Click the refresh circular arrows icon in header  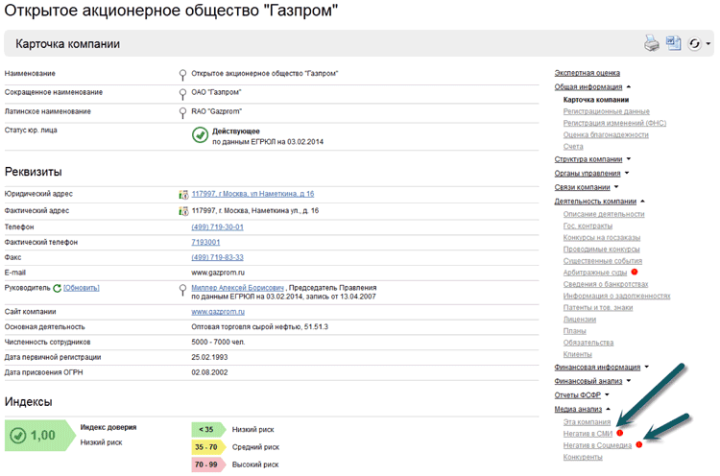pos(694,43)
